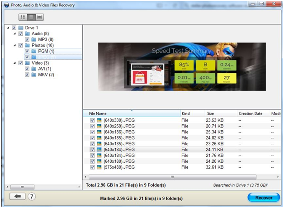
Task: Click the application icon in title bar
Action: click(x=7, y=5)
